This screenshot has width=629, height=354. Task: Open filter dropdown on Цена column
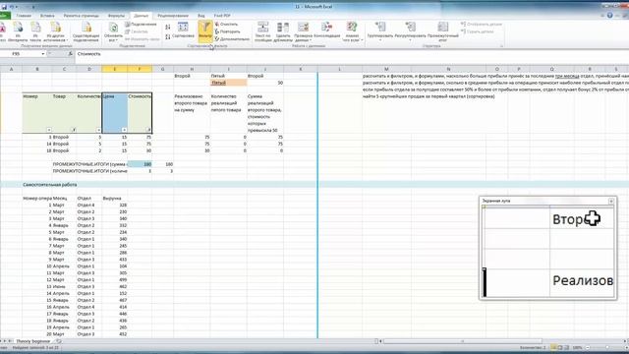tap(124, 130)
